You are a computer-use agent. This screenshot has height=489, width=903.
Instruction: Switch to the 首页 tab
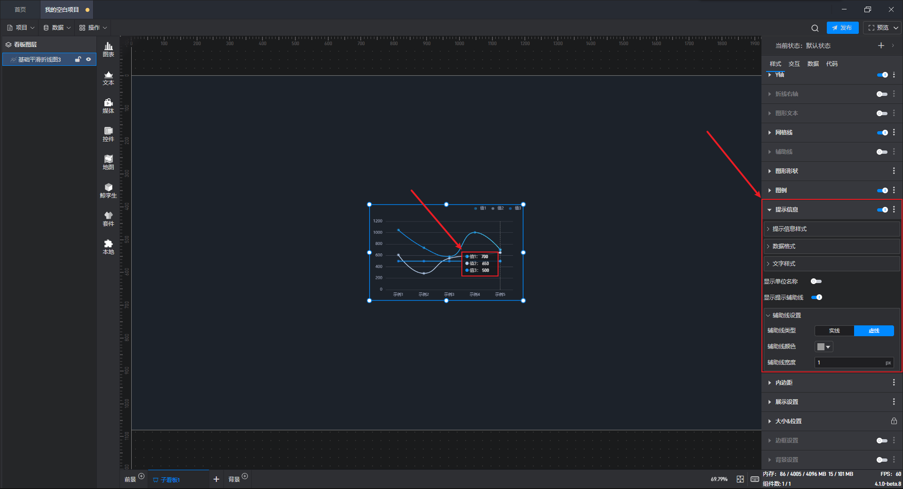pyautogui.click(x=20, y=9)
